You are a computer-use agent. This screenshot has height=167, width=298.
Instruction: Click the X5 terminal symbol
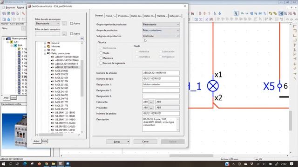click(279, 86)
